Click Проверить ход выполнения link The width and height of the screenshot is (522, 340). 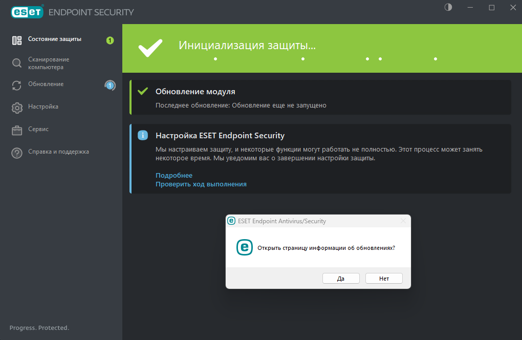pos(201,184)
